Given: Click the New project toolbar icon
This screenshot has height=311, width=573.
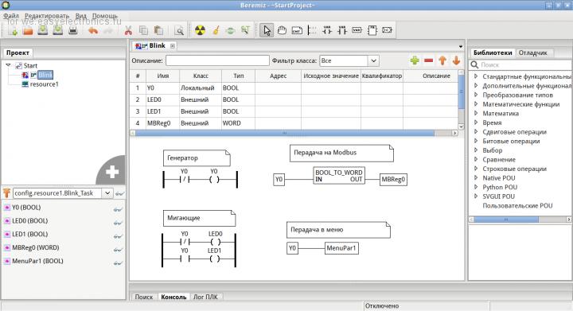Looking at the screenshot, I should 14,31.
